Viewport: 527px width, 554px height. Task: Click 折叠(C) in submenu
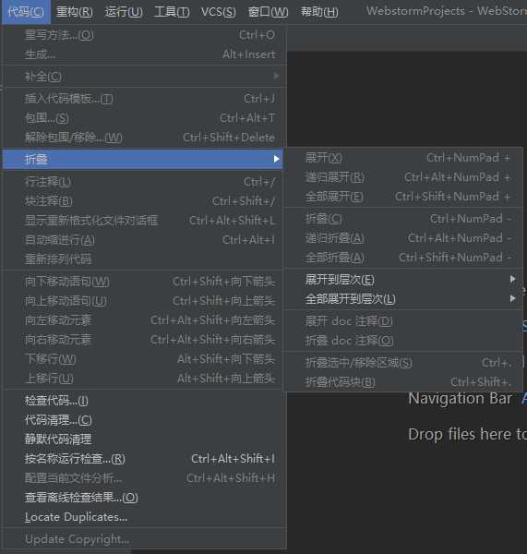(x=403, y=219)
